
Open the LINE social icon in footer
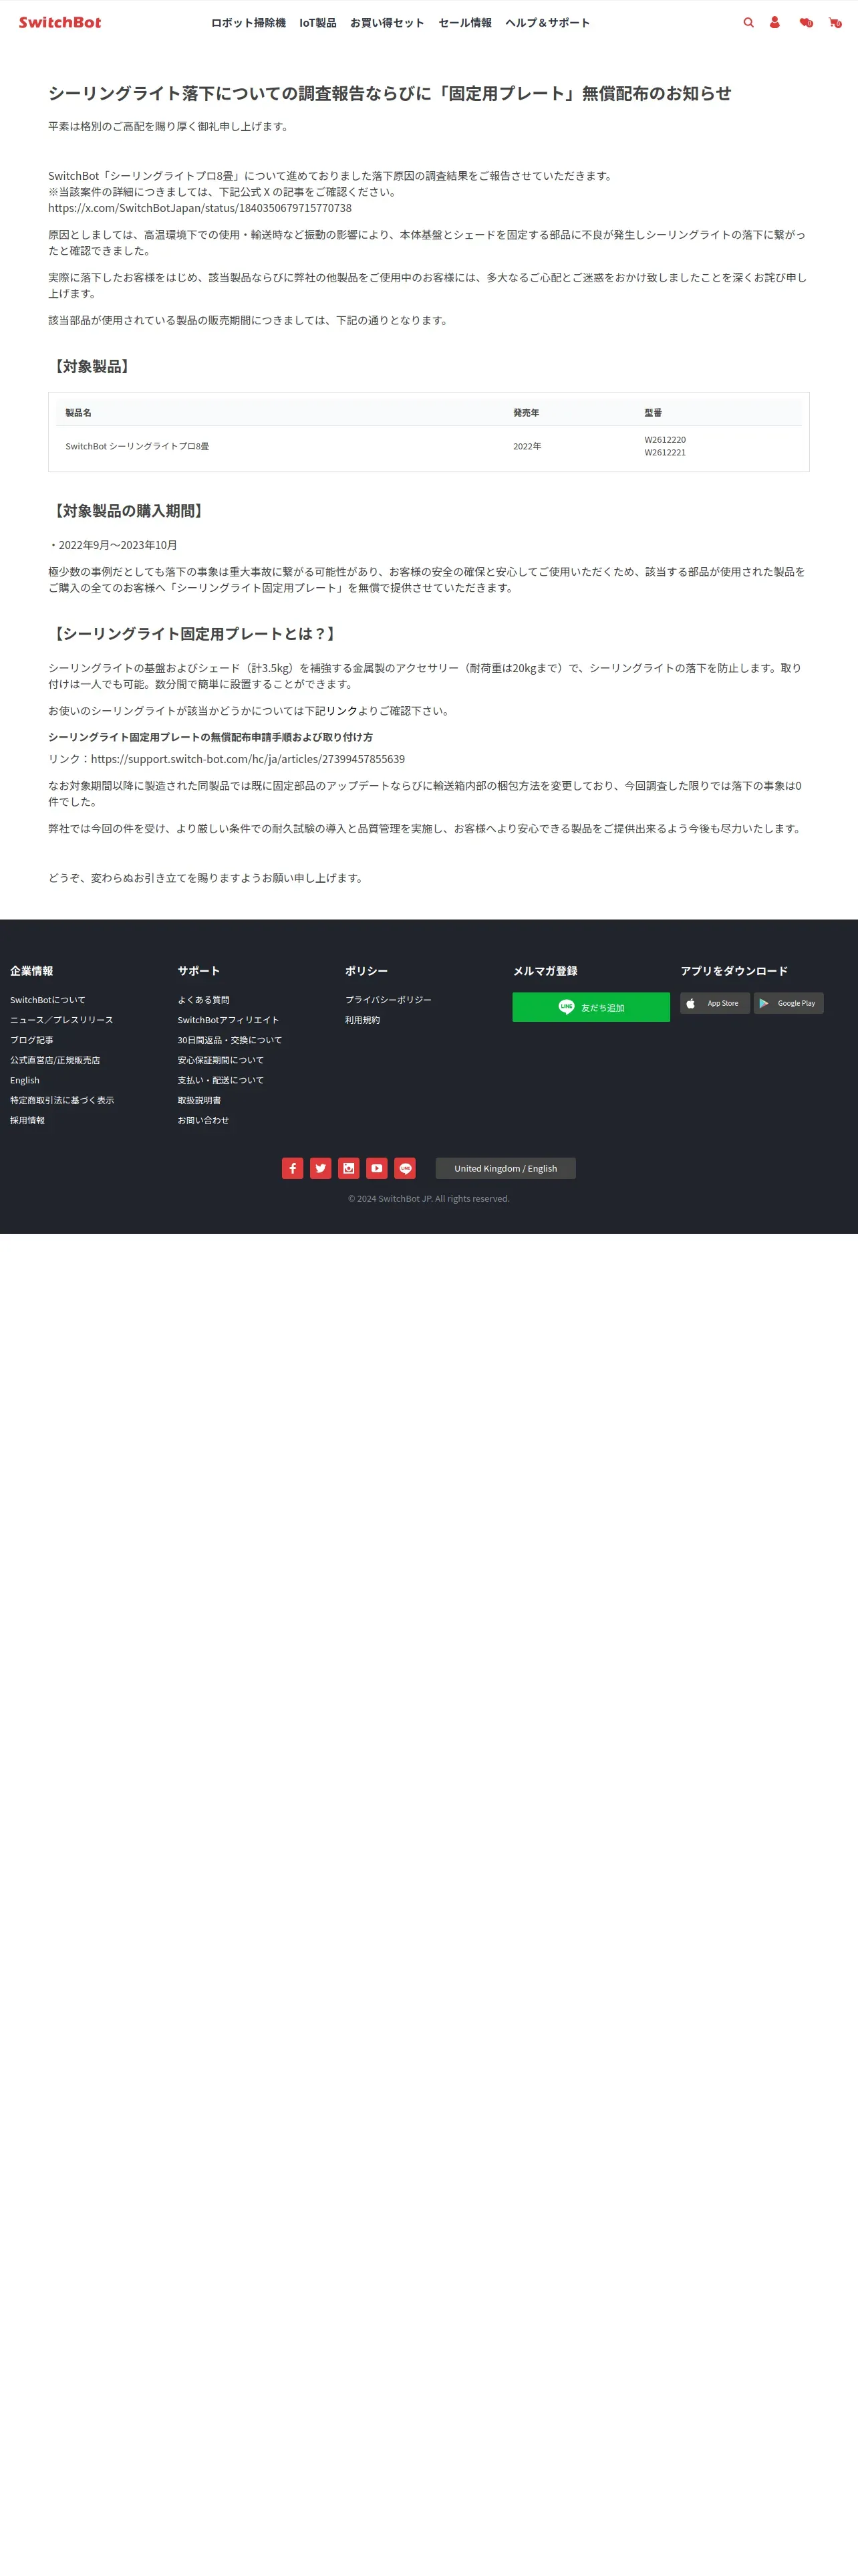[404, 1168]
